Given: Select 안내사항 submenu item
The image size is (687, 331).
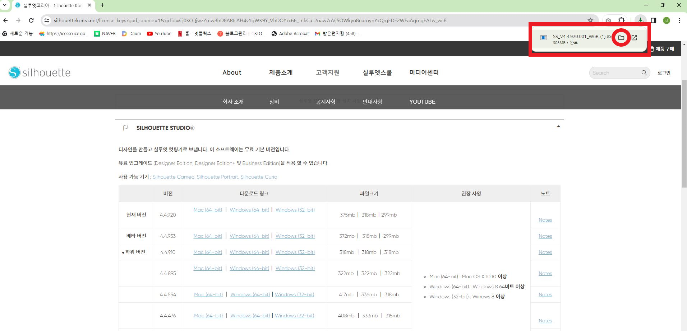Looking at the screenshot, I should click(x=372, y=102).
